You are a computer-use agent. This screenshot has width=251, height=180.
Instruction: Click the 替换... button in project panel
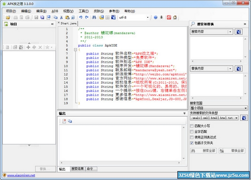pyautogui.click(x=45, y=169)
